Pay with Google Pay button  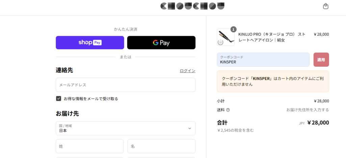click(161, 42)
